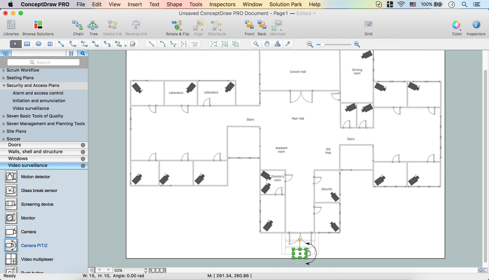Close the Doors library
The image size is (489, 280).
(x=83, y=145)
